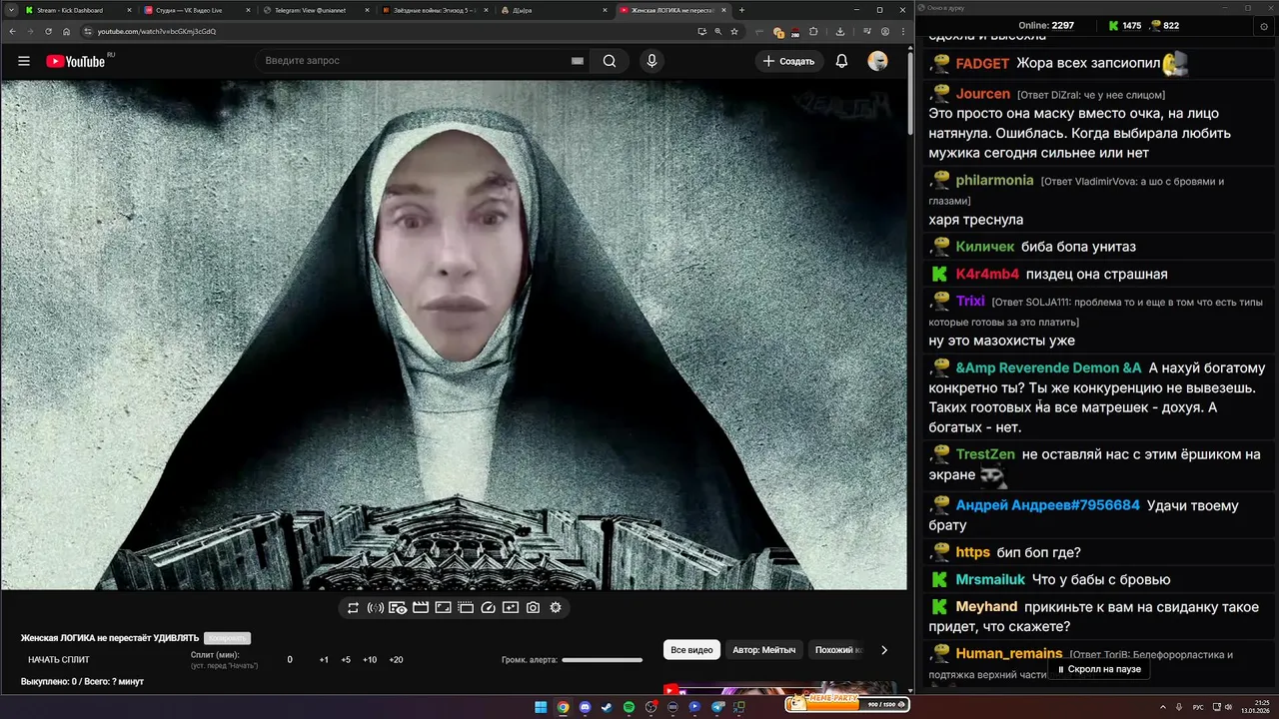The width and height of the screenshot is (1279, 719).
Task: Open Spotify from the taskbar
Action: click(x=629, y=707)
